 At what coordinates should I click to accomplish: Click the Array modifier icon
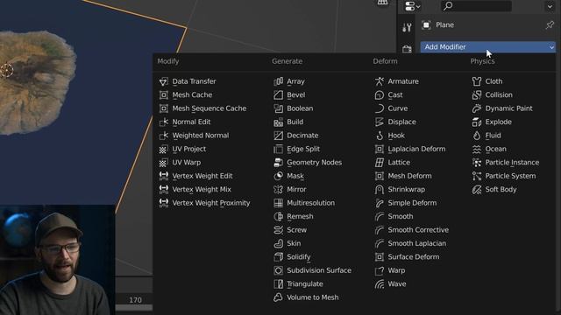(x=279, y=81)
